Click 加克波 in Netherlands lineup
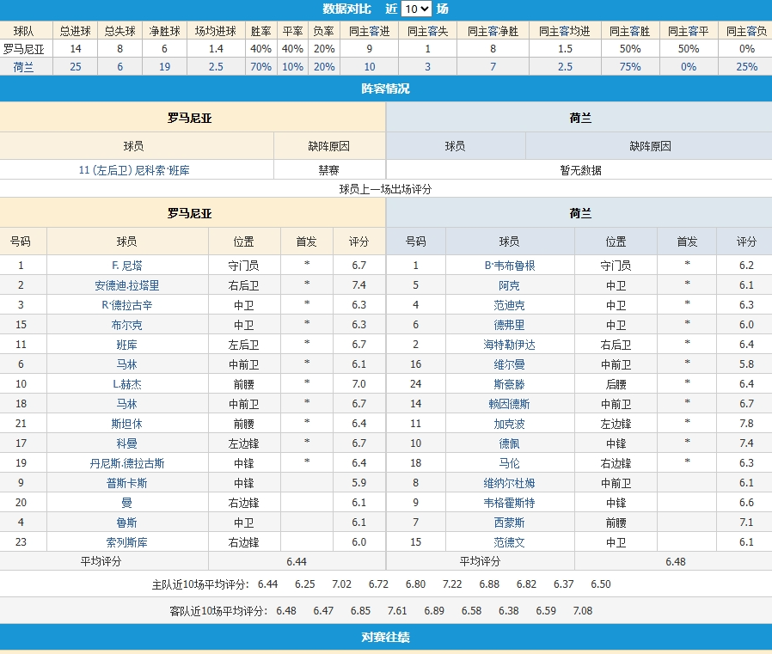The height and width of the screenshot is (654, 772). [509, 424]
